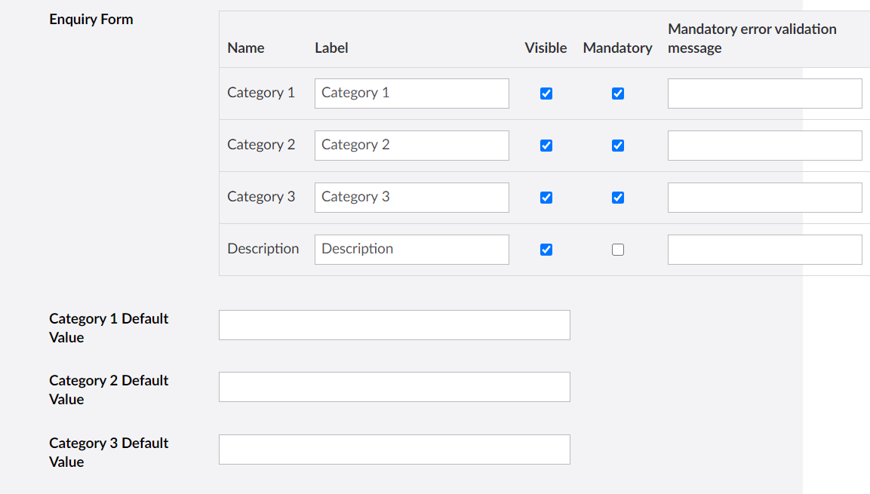Uncheck Mandatory checkbox for Category 3

[x=618, y=198]
